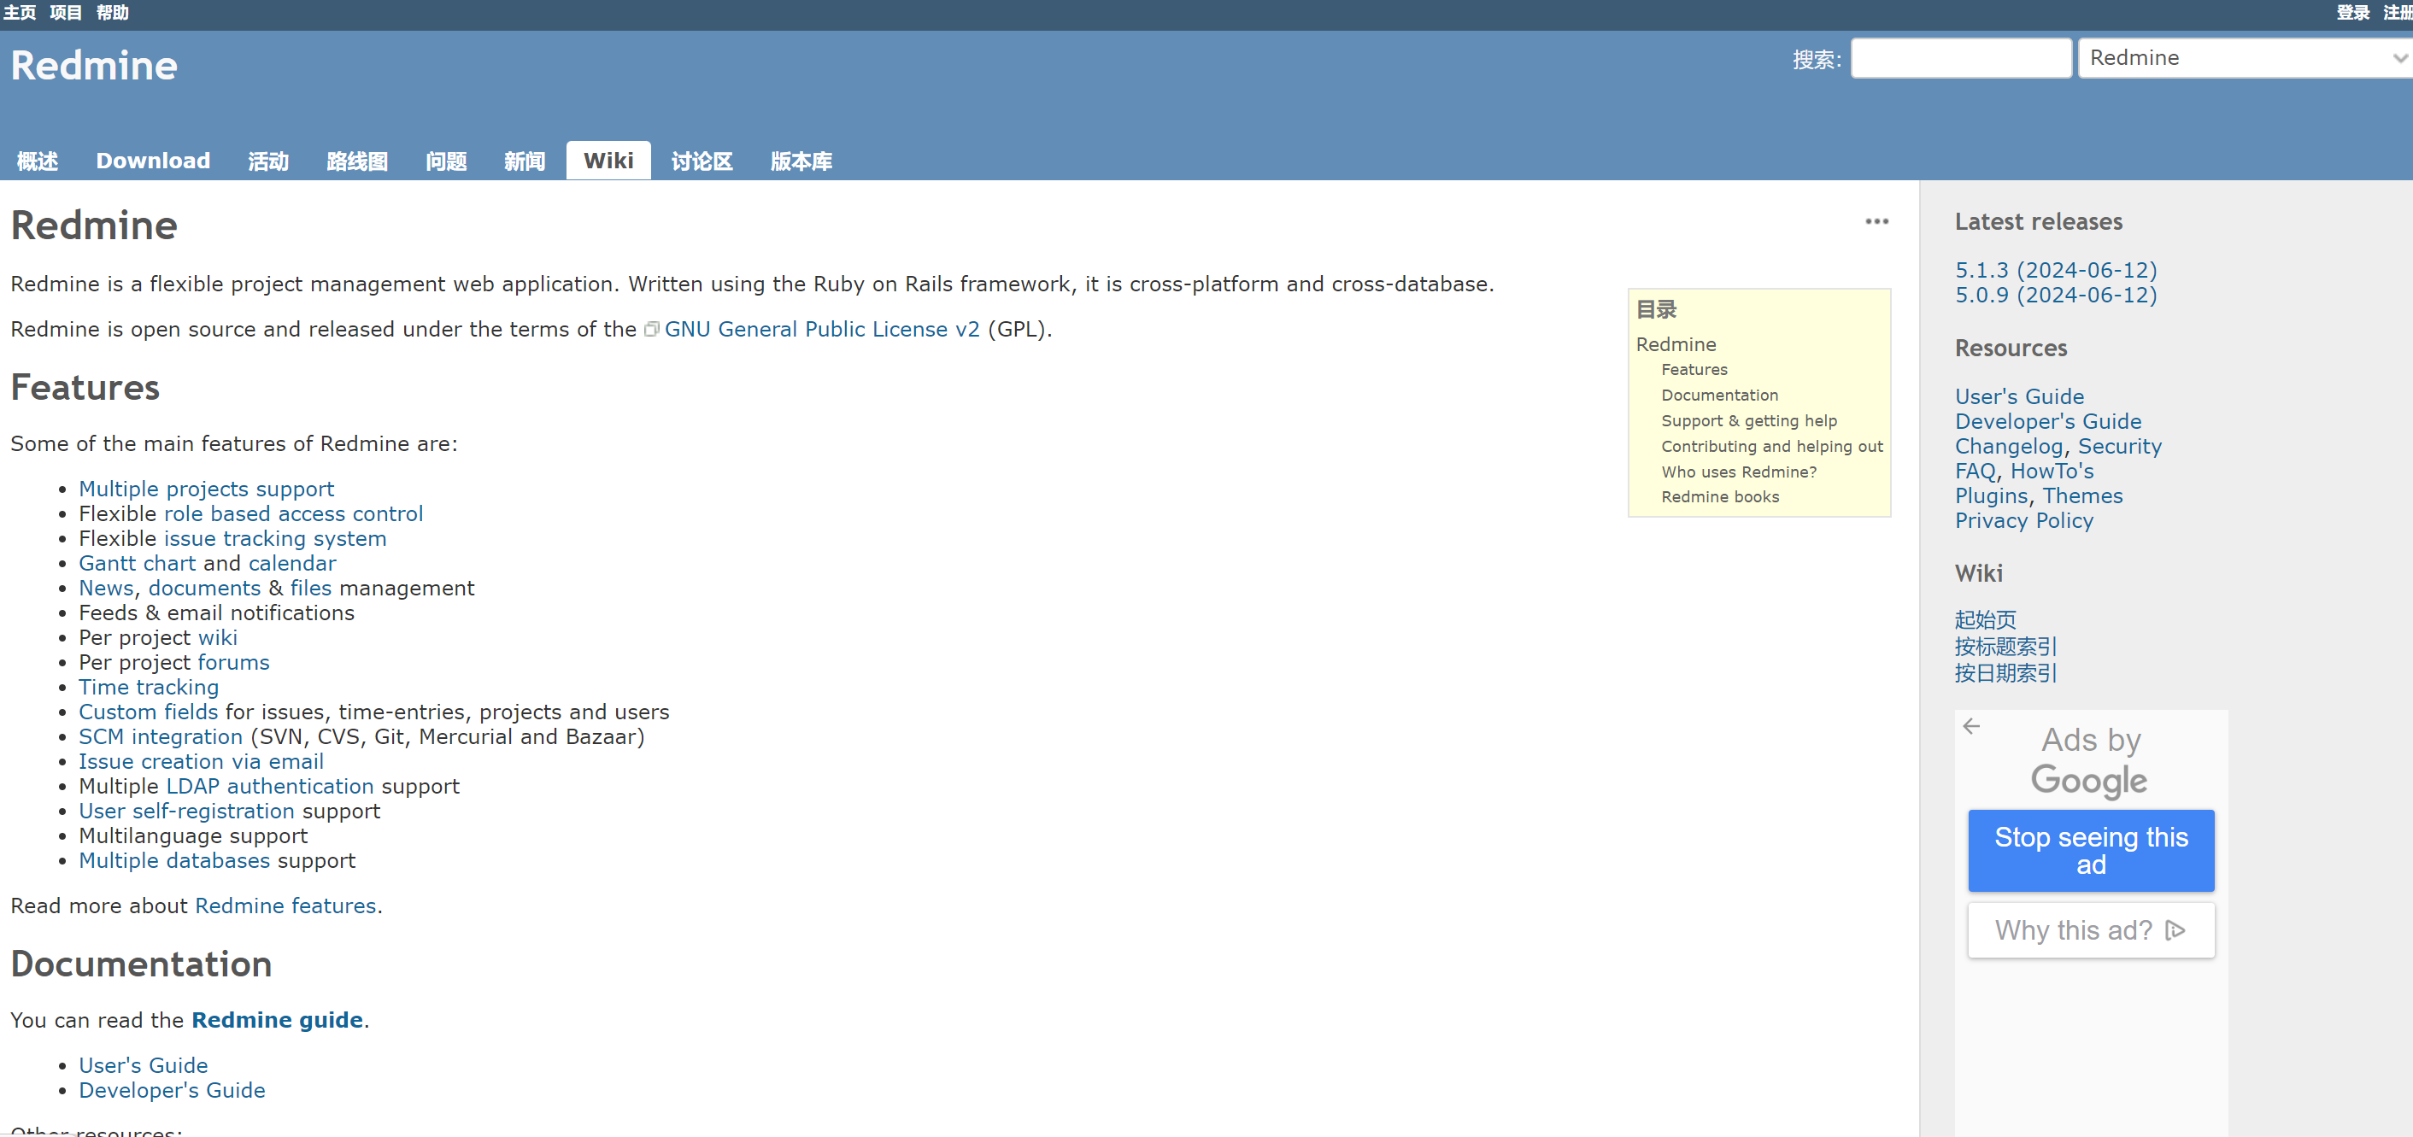Open the Multiple databases link

[174, 861]
